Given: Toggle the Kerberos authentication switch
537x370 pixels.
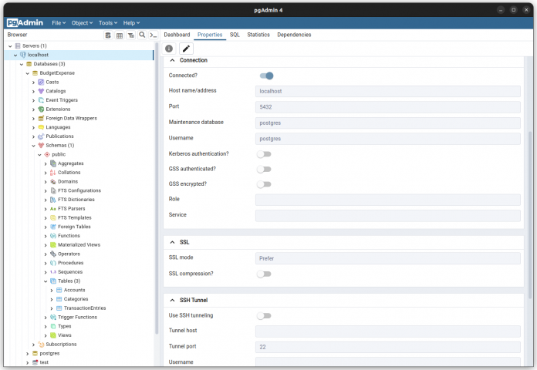Looking at the screenshot, I should 265,154.
